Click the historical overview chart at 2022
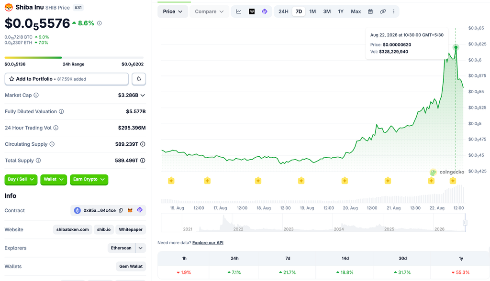 pos(238,229)
